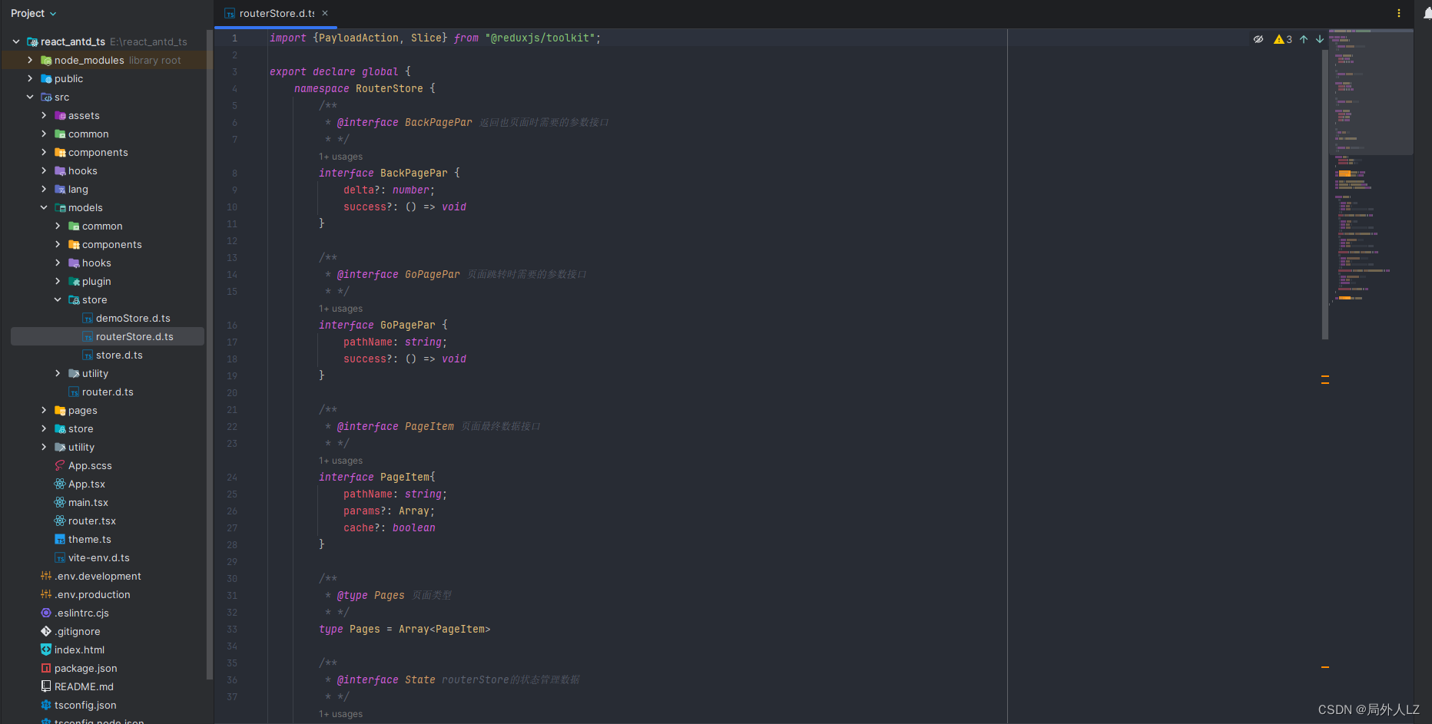This screenshot has height=724, width=1432.
Task: Open the Project view dropdown
Action: coord(33,13)
